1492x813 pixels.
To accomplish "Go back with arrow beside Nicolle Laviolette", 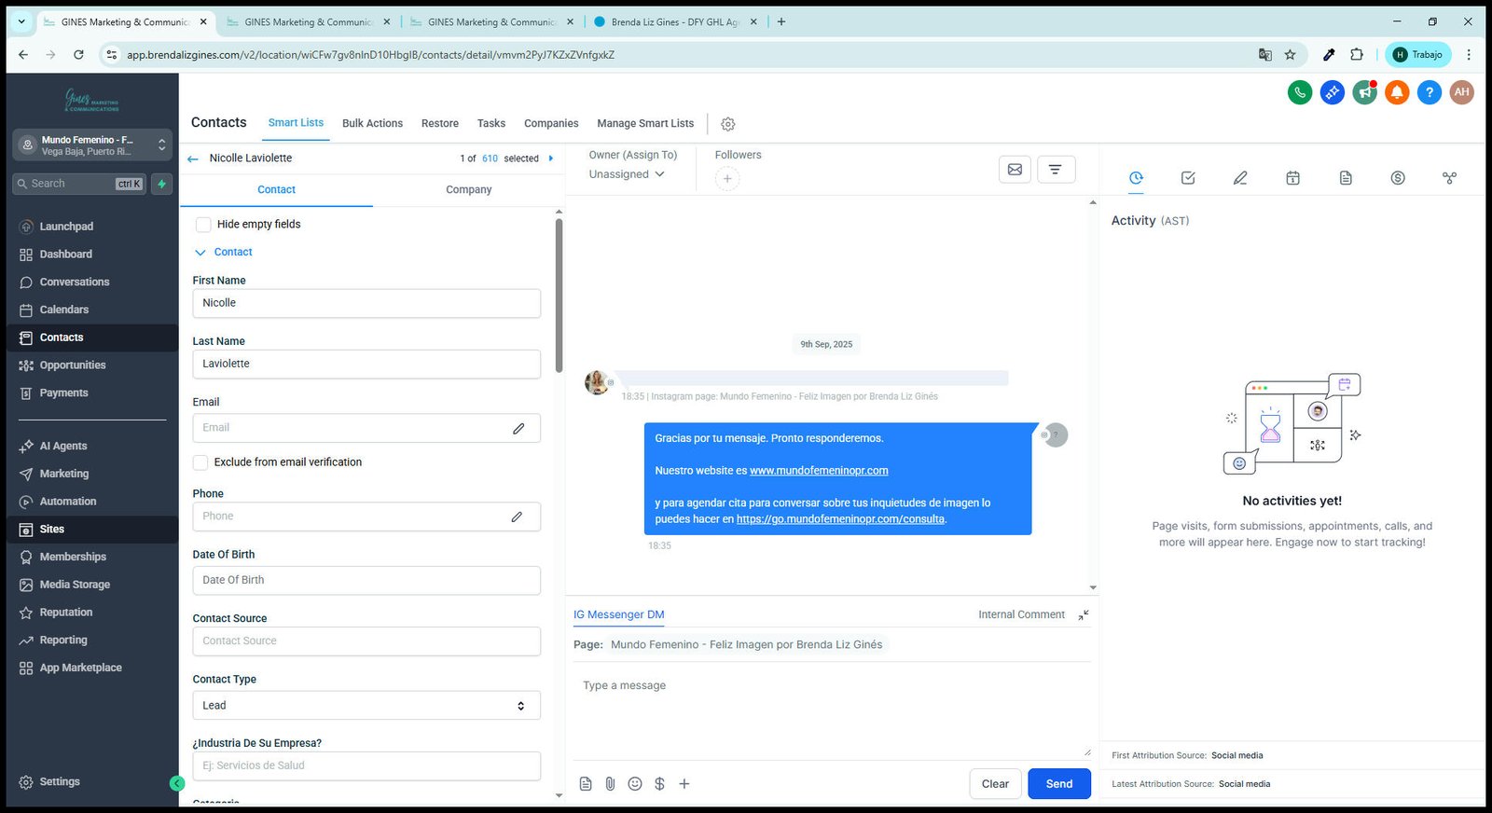I will (x=193, y=159).
